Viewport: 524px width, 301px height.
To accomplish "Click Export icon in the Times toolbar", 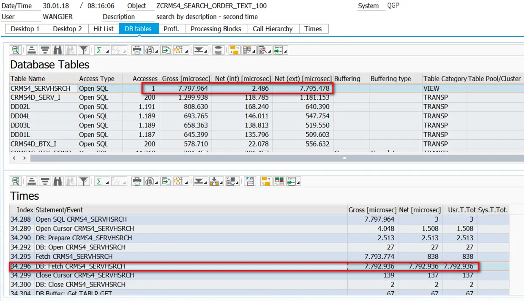I will pos(166,182).
